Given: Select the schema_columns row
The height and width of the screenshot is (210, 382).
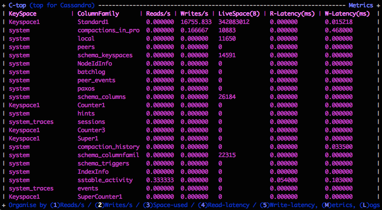Looking at the screenshot, I should point(191,97).
